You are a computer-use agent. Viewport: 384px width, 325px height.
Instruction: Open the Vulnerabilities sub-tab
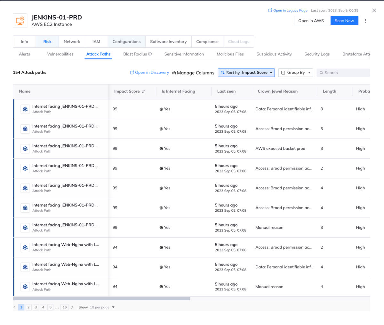point(60,54)
